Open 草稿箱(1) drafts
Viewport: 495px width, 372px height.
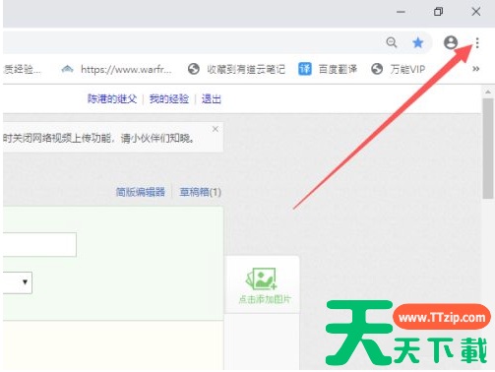pyautogui.click(x=200, y=192)
